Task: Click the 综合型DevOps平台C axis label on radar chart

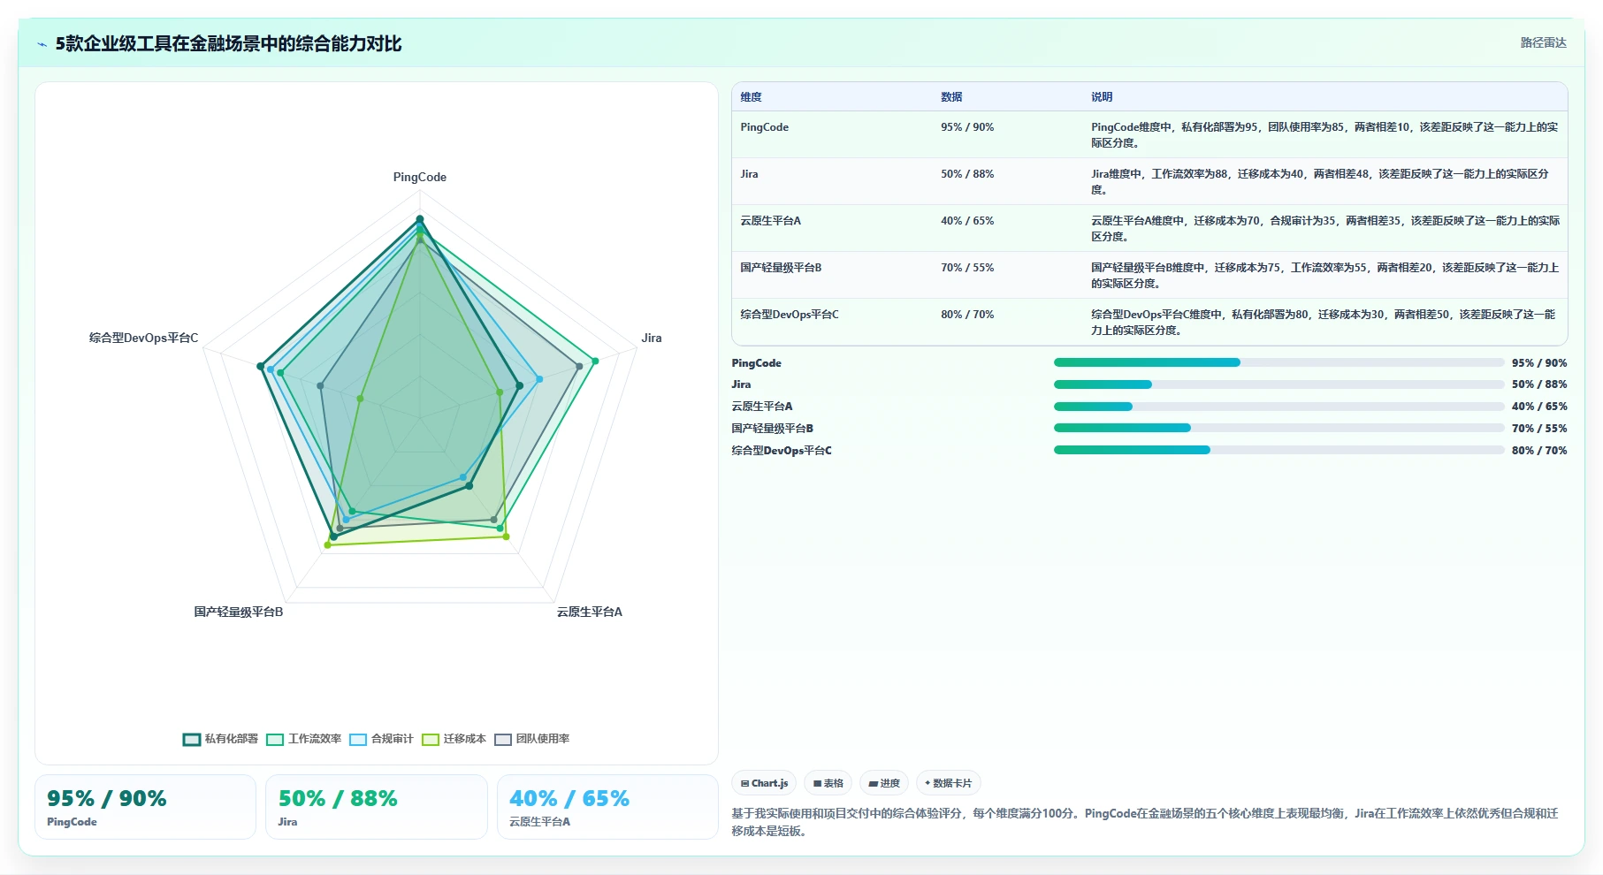Action: 143,339
